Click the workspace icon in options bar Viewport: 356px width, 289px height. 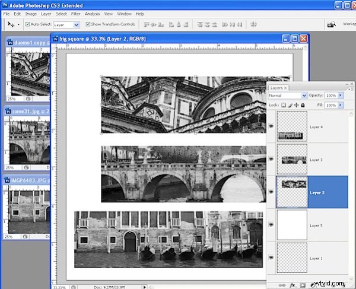tap(332, 24)
